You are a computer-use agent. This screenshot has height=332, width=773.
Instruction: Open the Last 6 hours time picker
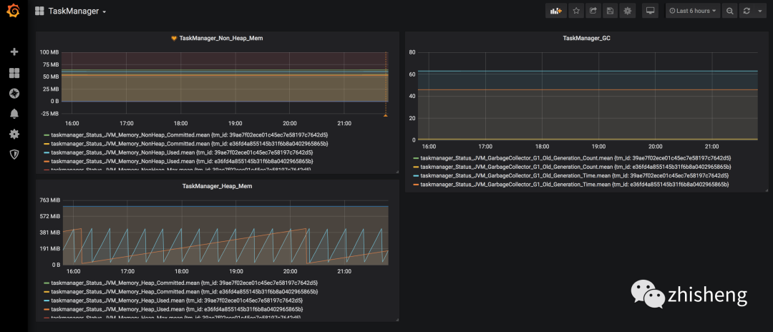[692, 11]
